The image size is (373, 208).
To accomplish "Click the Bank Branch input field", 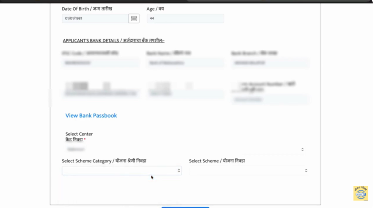I will point(270,63).
